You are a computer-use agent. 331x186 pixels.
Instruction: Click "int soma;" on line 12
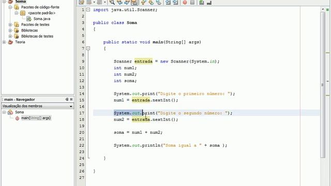click(x=125, y=81)
